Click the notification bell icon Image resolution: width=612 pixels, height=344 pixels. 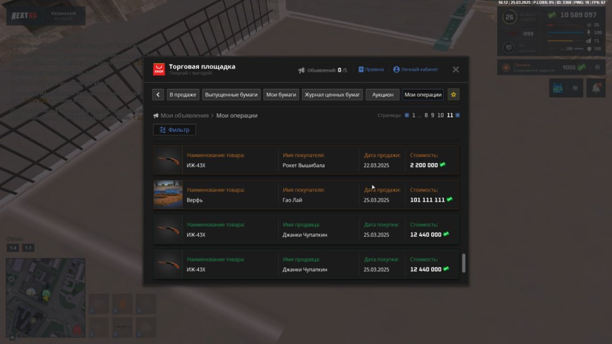596,88
